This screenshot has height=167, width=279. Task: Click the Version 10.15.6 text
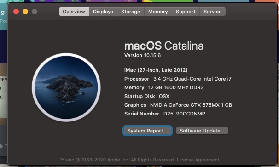pyautogui.click(x=142, y=55)
